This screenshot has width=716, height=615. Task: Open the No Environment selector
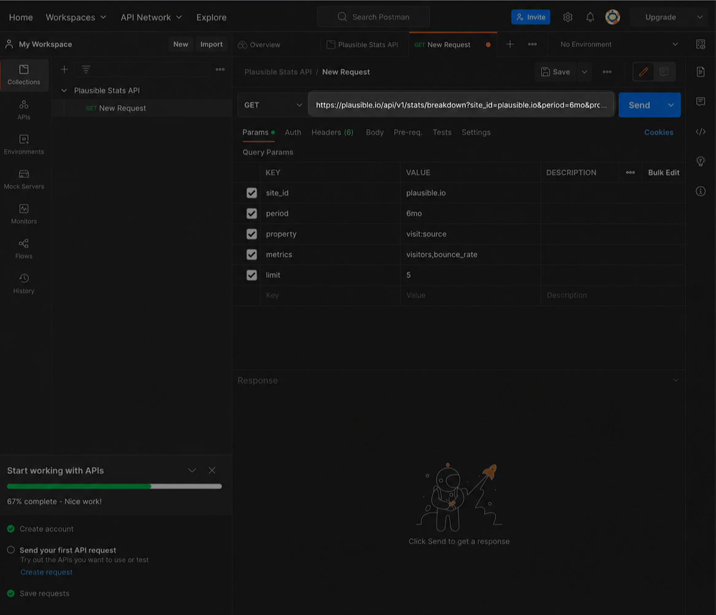point(619,44)
